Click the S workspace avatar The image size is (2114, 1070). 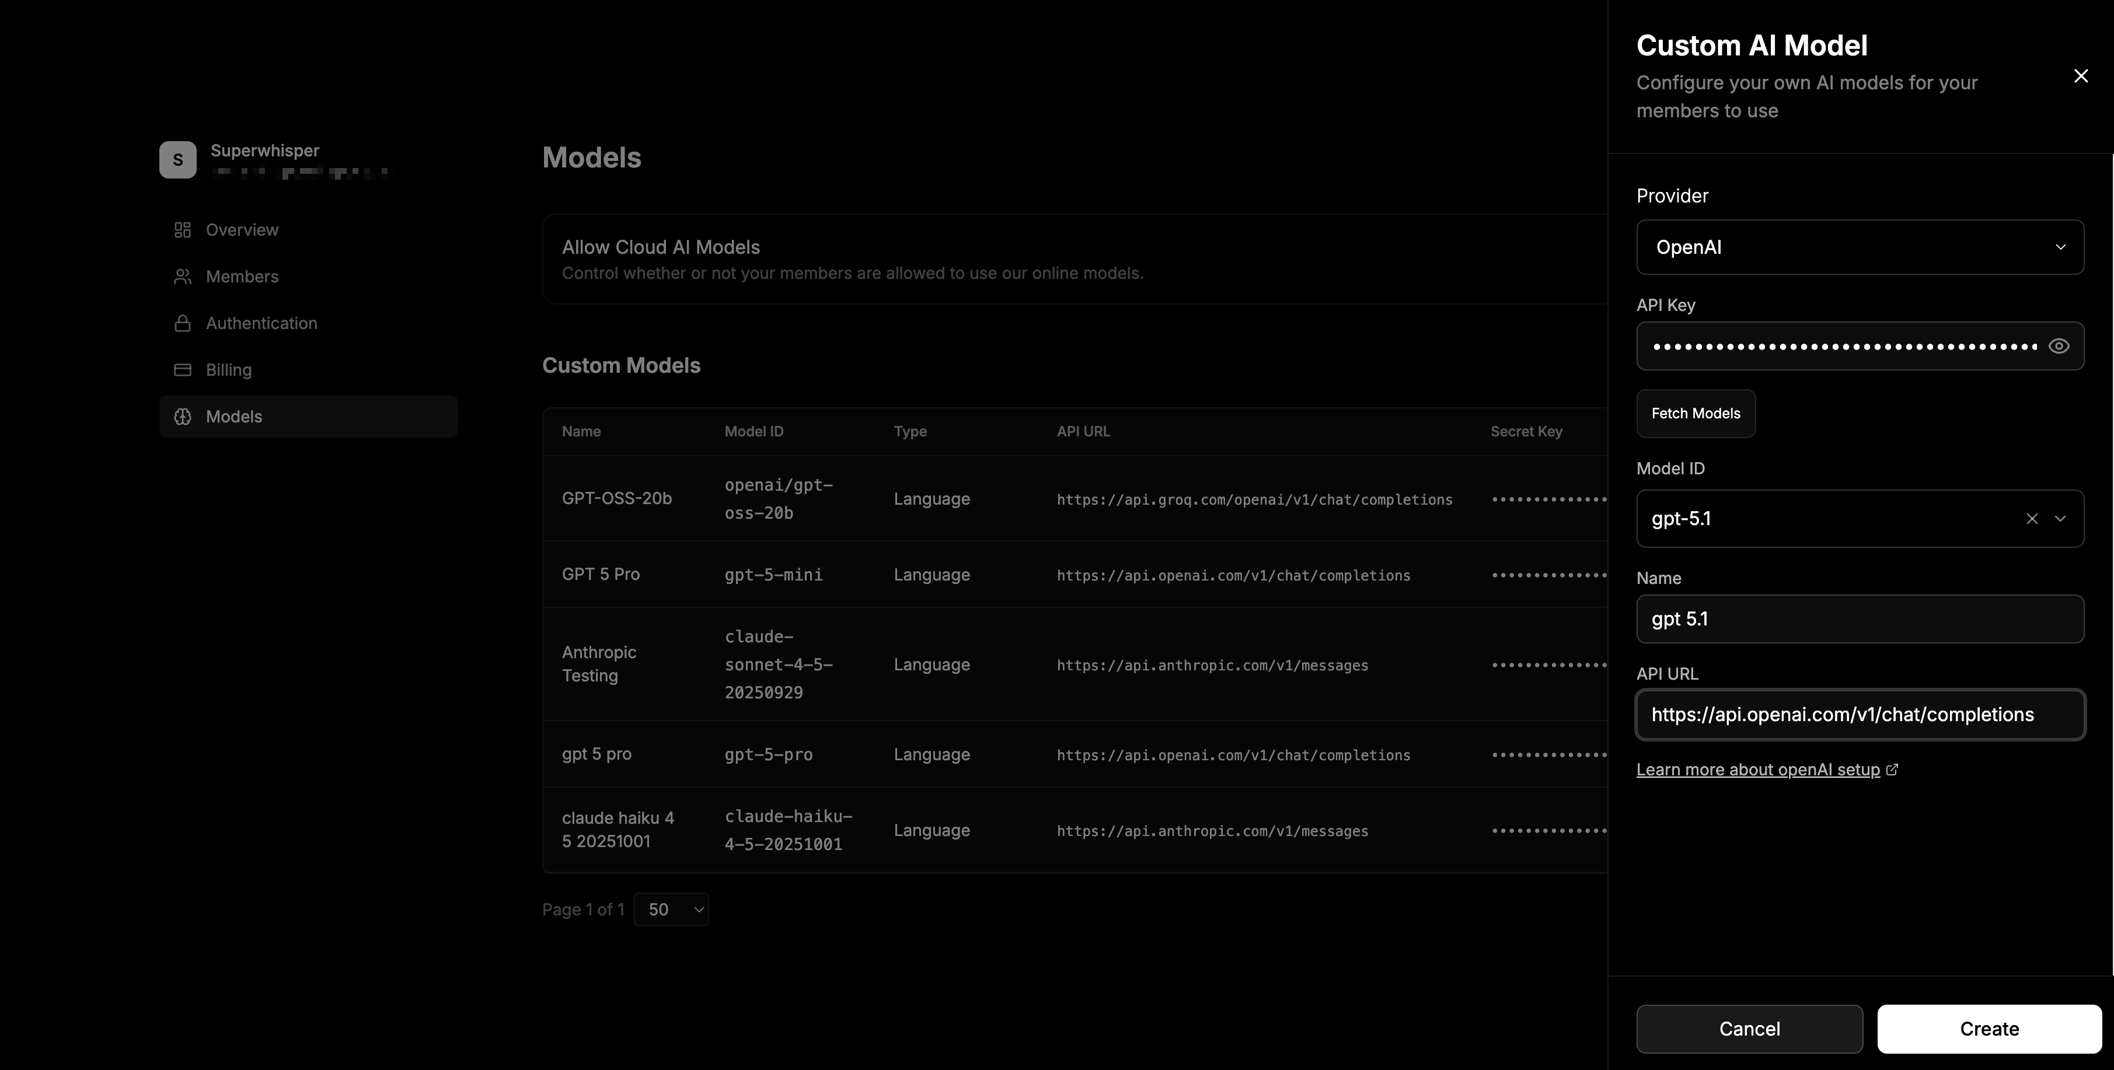[178, 160]
